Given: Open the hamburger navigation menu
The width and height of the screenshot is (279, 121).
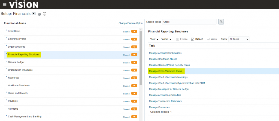Looking at the screenshot, I should click(x=4, y=5).
